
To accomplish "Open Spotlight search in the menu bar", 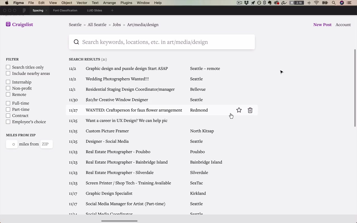I will click(334, 3).
